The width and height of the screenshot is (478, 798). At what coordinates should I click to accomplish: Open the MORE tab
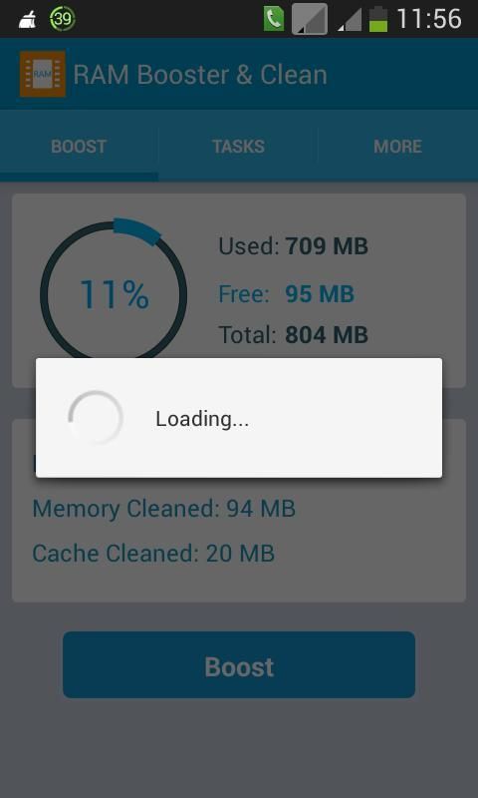pos(397,147)
